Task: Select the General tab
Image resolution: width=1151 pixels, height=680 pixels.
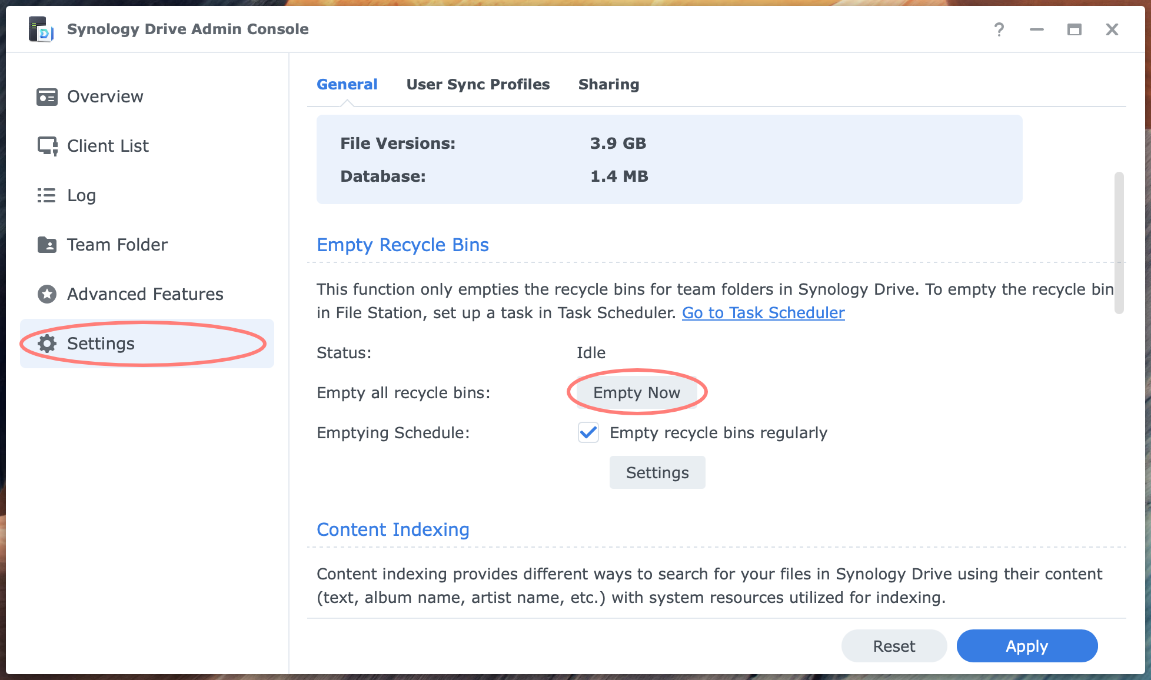Action: 347,84
